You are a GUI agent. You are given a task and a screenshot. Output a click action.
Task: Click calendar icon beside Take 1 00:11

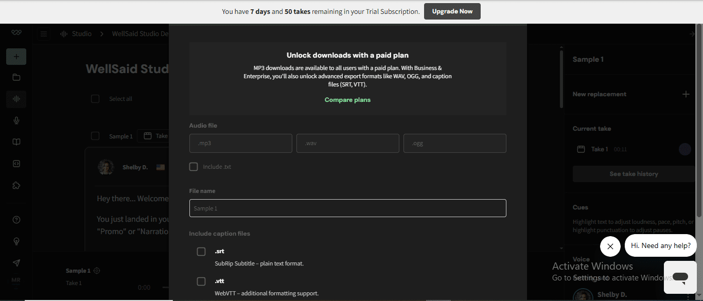[x=581, y=149]
